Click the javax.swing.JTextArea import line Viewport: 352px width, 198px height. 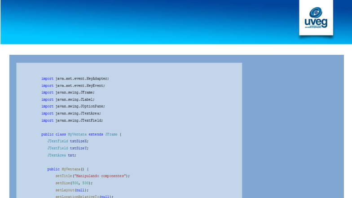click(x=71, y=114)
